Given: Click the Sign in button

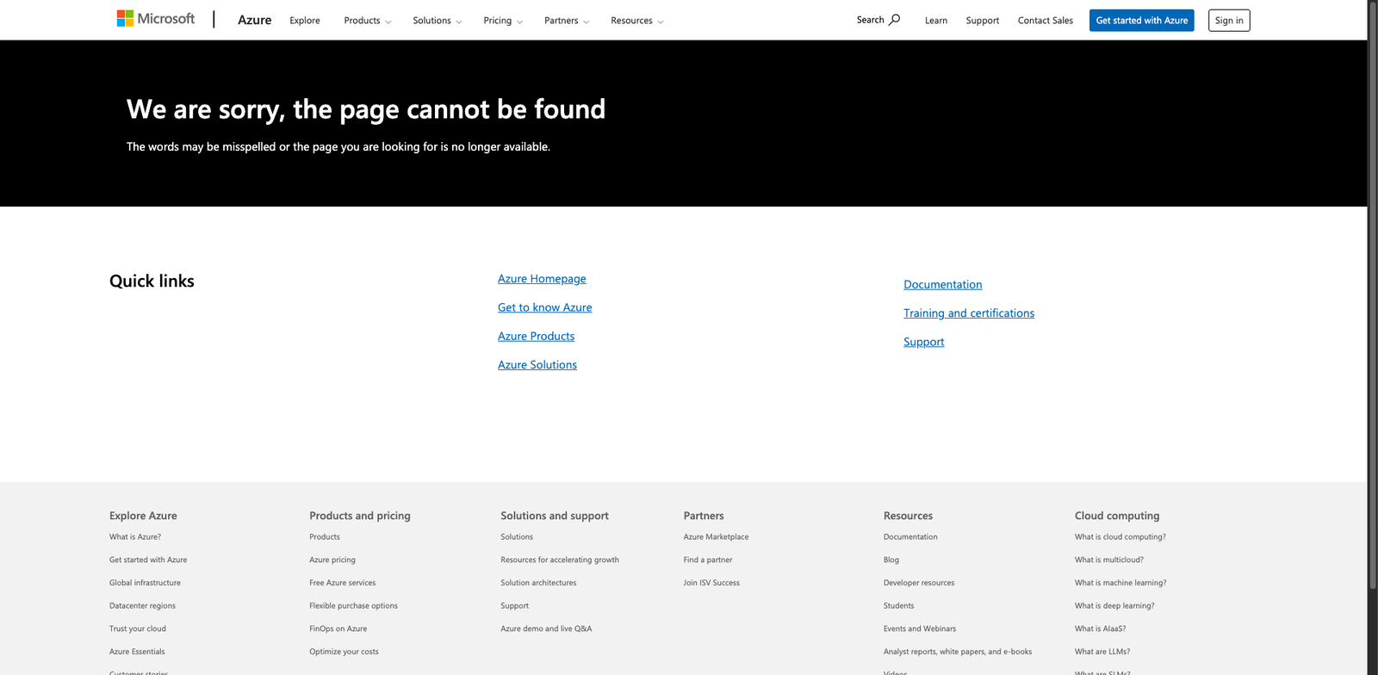Looking at the screenshot, I should tap(1229, 21).
